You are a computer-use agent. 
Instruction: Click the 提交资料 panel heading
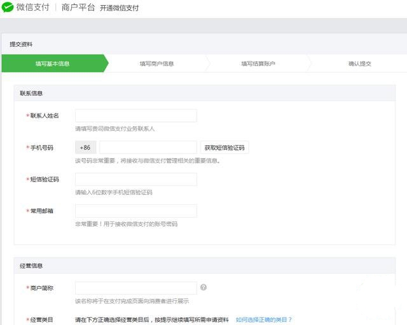click(21, 44)
